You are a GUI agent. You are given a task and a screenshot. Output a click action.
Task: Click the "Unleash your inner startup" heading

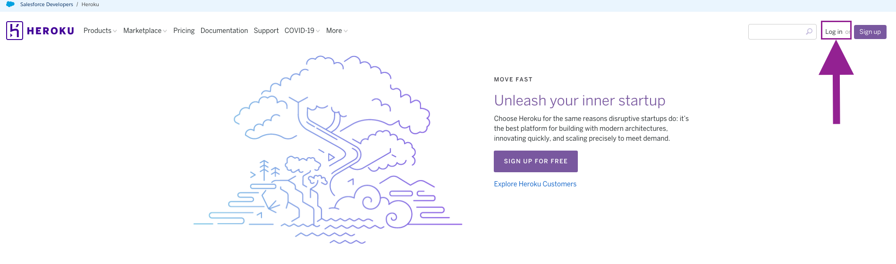point(579,100)
